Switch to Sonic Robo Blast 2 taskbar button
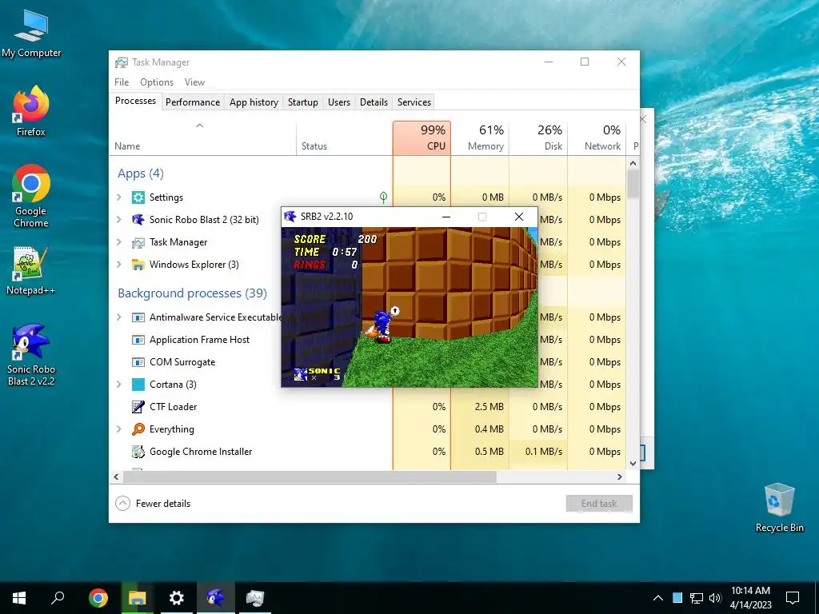 coord(216,598)
